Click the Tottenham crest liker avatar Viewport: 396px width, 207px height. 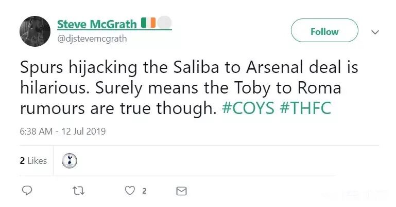point(69,161)
